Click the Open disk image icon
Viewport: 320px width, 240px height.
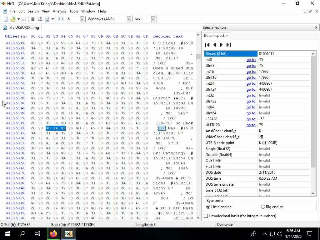tap(47, 19)
